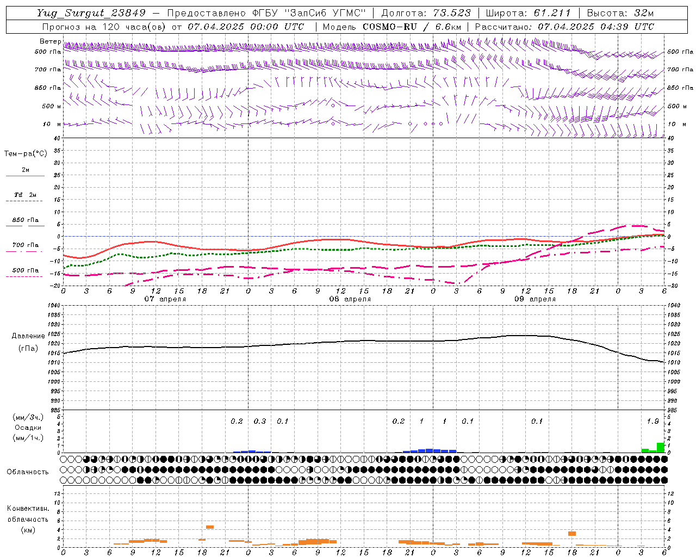
Task: Click the solid red 2м legend line sample
Action: pos(25,176)
